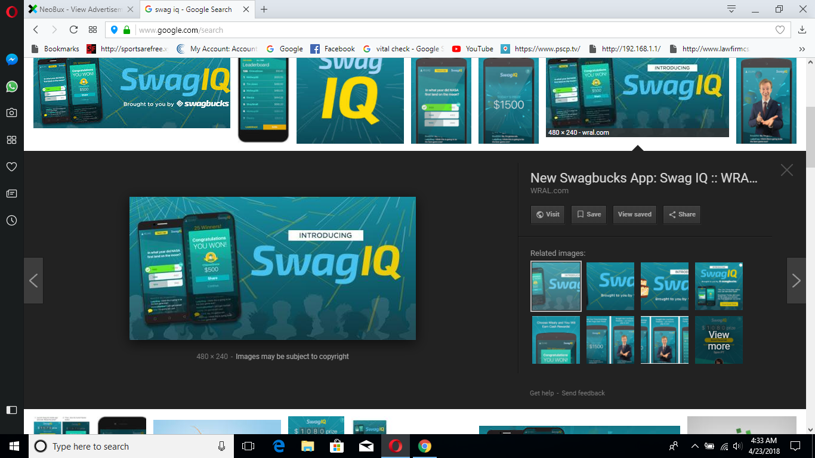Share the image using Share button
Viewport: 815px width, 458px height.
click(x=681, y=215)
